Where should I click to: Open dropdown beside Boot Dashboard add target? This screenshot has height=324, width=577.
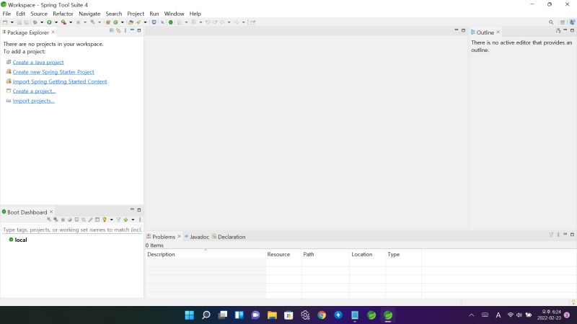click(x=133, y=220)
